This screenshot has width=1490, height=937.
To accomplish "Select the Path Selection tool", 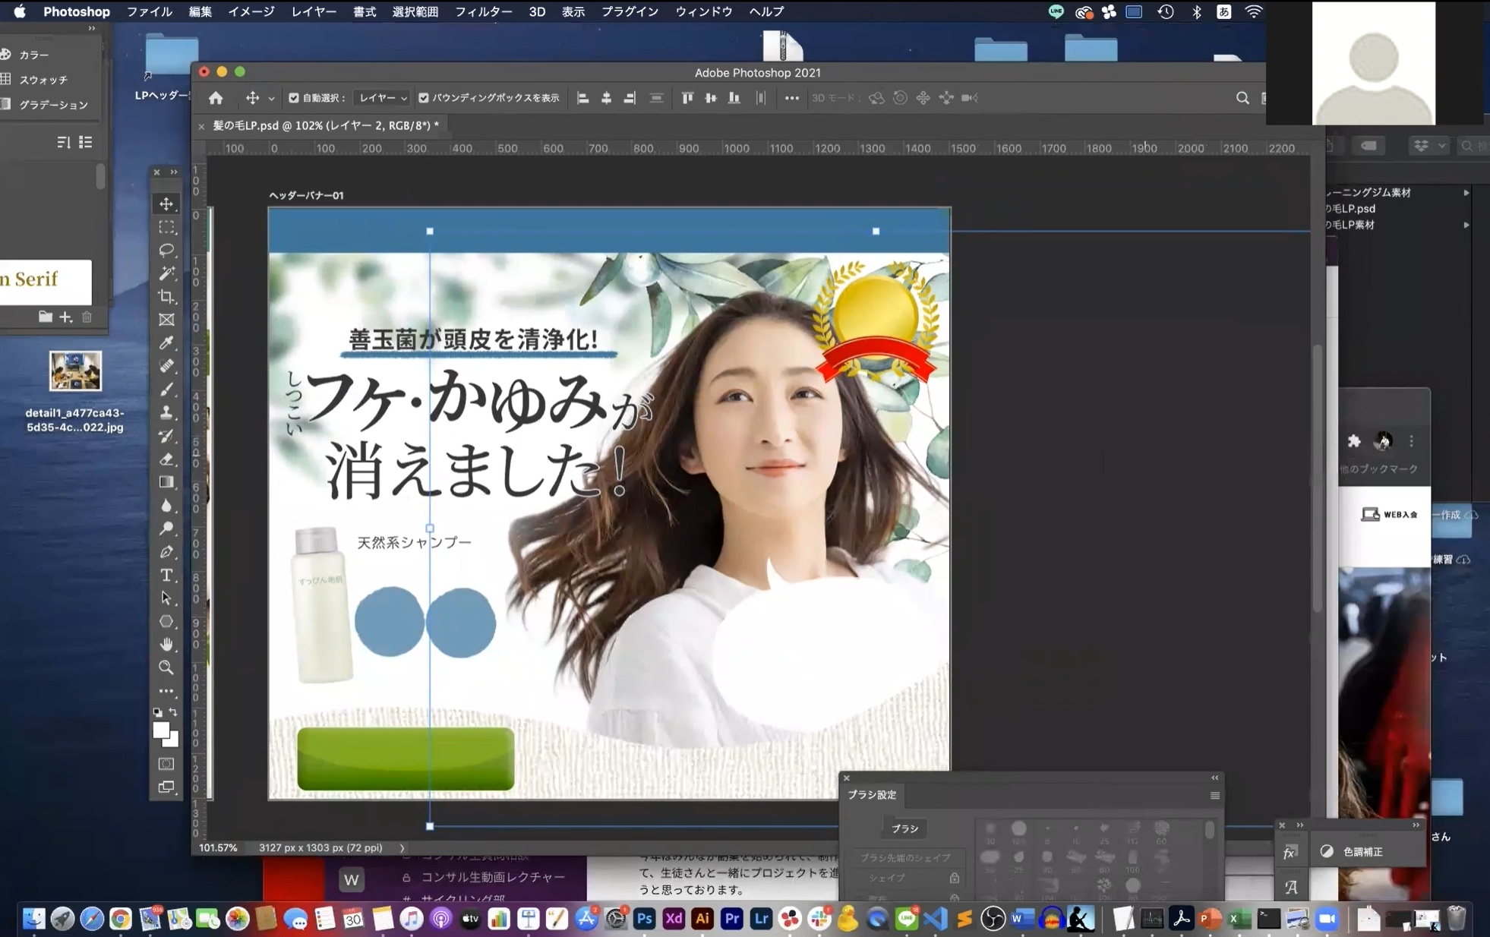I will click(x=166, y=598).
